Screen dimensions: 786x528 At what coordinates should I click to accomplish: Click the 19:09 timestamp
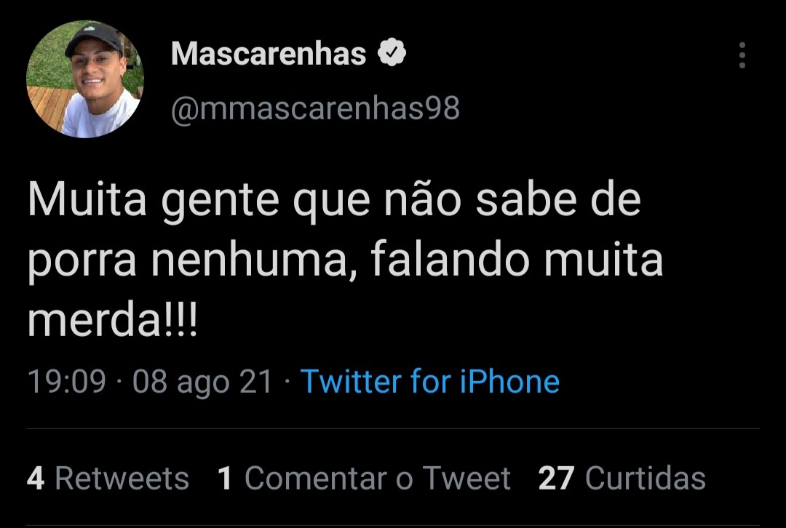67,382
